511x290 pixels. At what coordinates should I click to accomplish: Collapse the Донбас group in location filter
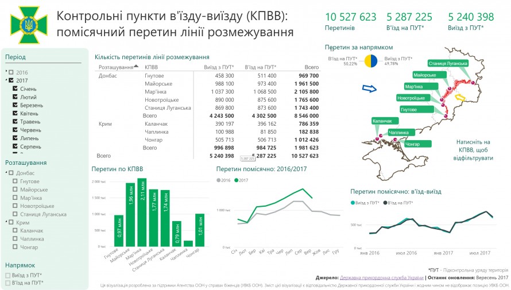(x=6, y=173)
